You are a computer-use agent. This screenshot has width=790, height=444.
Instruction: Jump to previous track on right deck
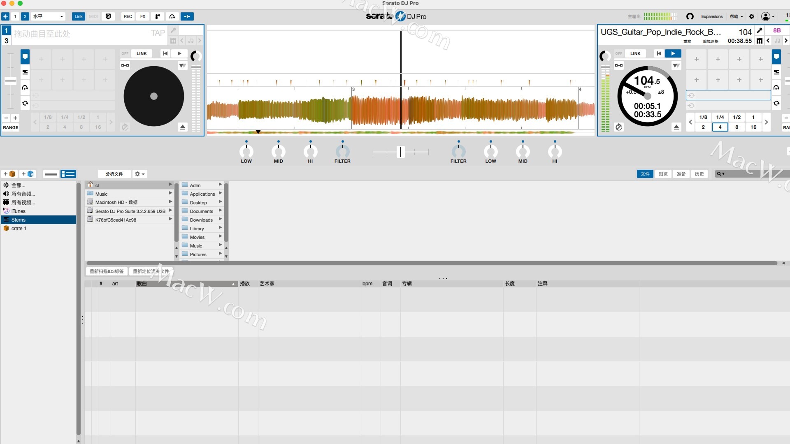tap(659, 53)
